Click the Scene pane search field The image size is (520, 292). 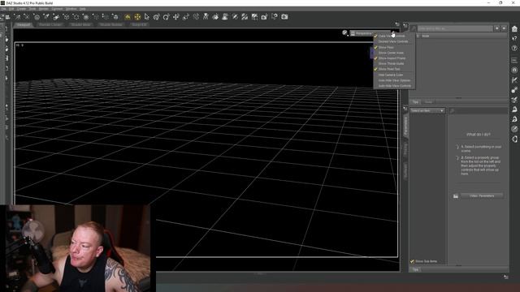click(455, 29)
